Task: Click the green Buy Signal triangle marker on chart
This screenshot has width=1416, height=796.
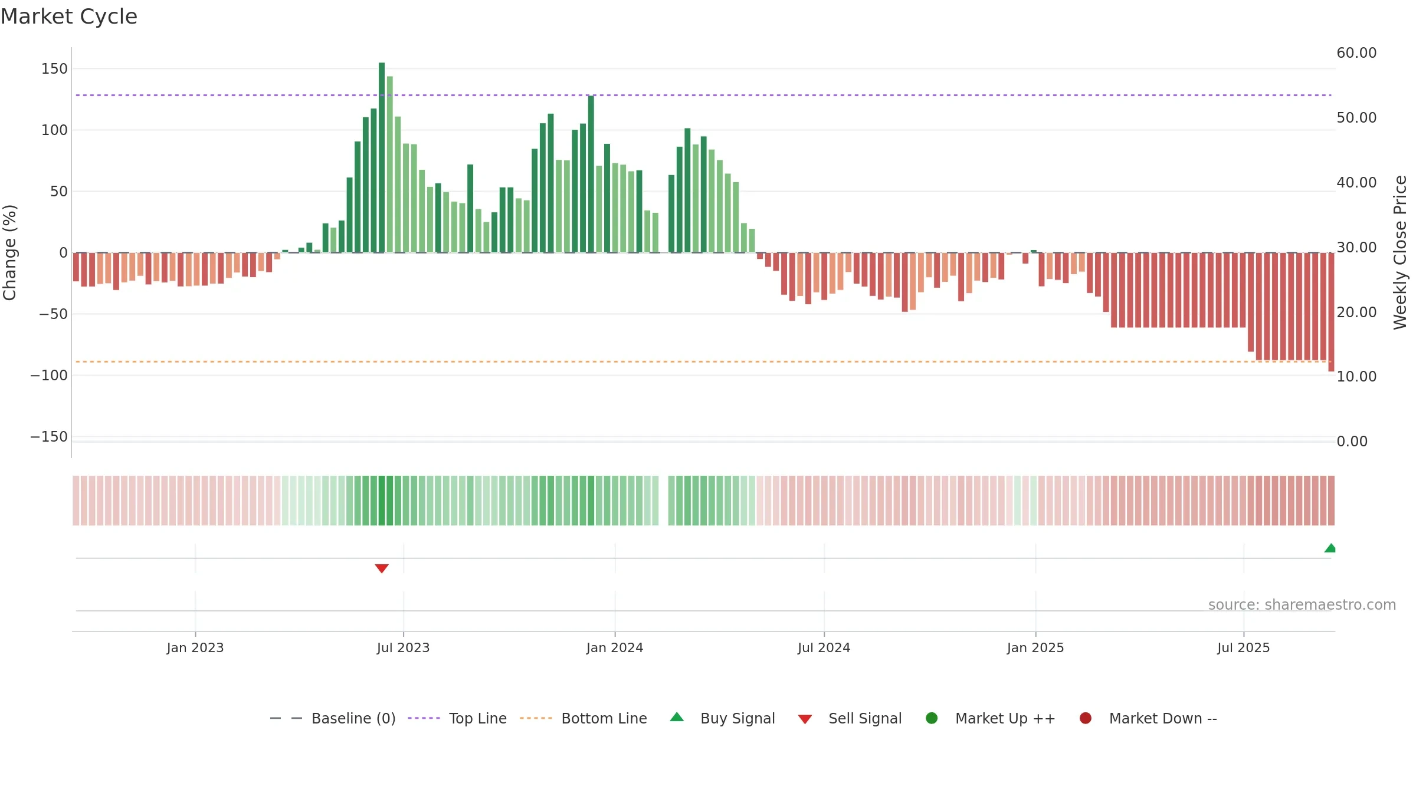Action: point(1330,548)
